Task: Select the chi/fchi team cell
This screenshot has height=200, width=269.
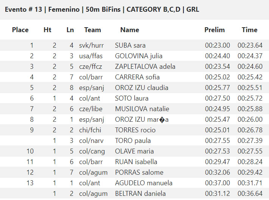Action: pyautogui.click(x=90, y=130)
